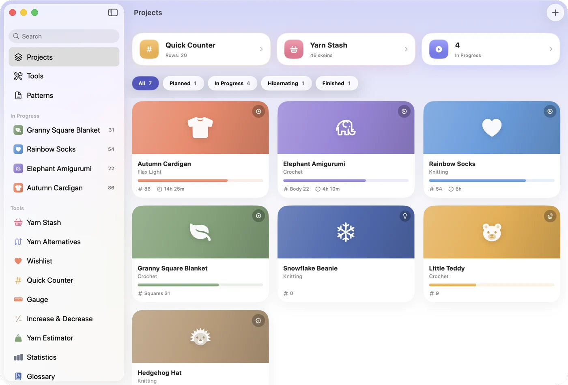Click 'Flax Light' subtitle on Autumn Cardigan
This screenshot has height=385, width=568.
tap(149, 172)
